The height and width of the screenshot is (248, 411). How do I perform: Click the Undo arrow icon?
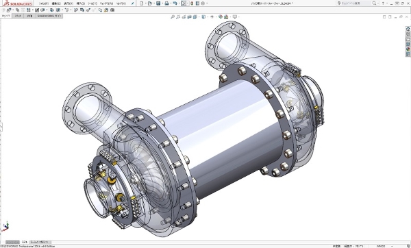[x=175, y=3]
